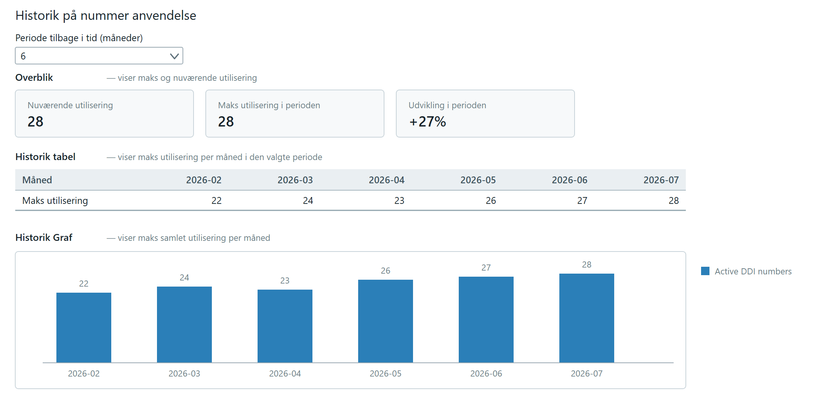Click the 2026-07 table column header
The width and height of the screenshot is (823, 407).
(x=661, y=180)
